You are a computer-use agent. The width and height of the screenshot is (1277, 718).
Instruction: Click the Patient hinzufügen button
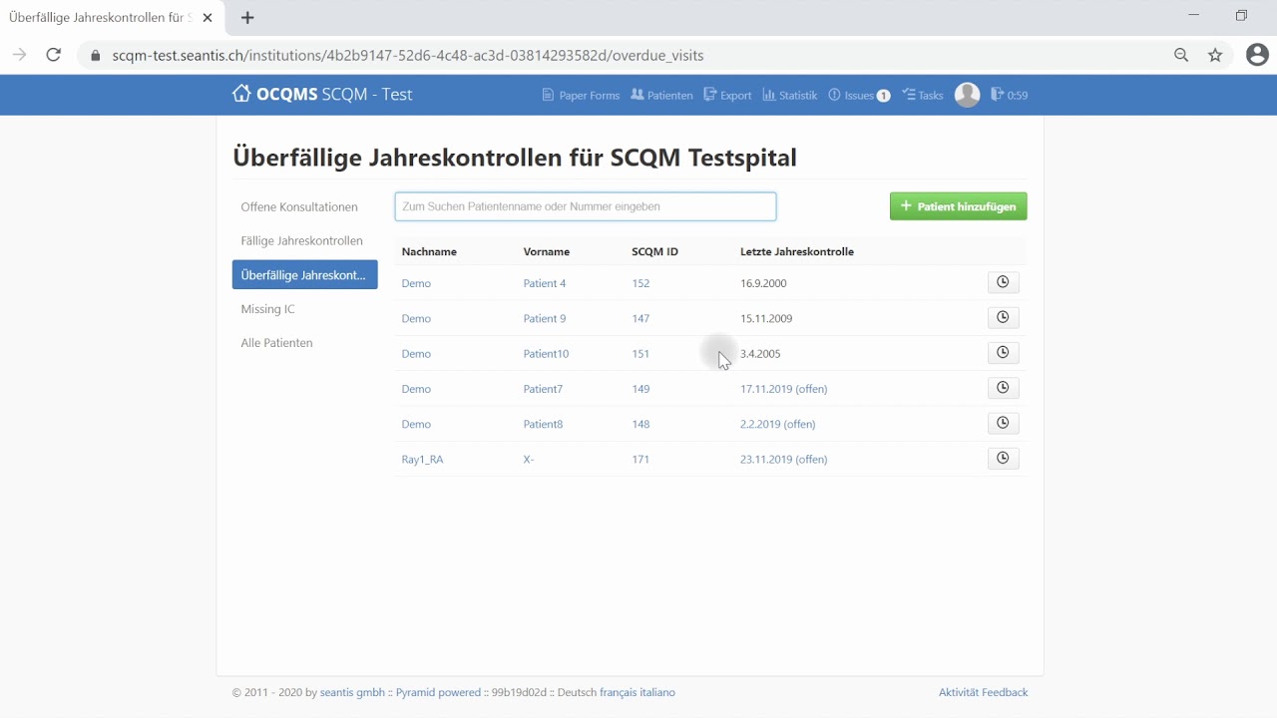coord(958,206)
